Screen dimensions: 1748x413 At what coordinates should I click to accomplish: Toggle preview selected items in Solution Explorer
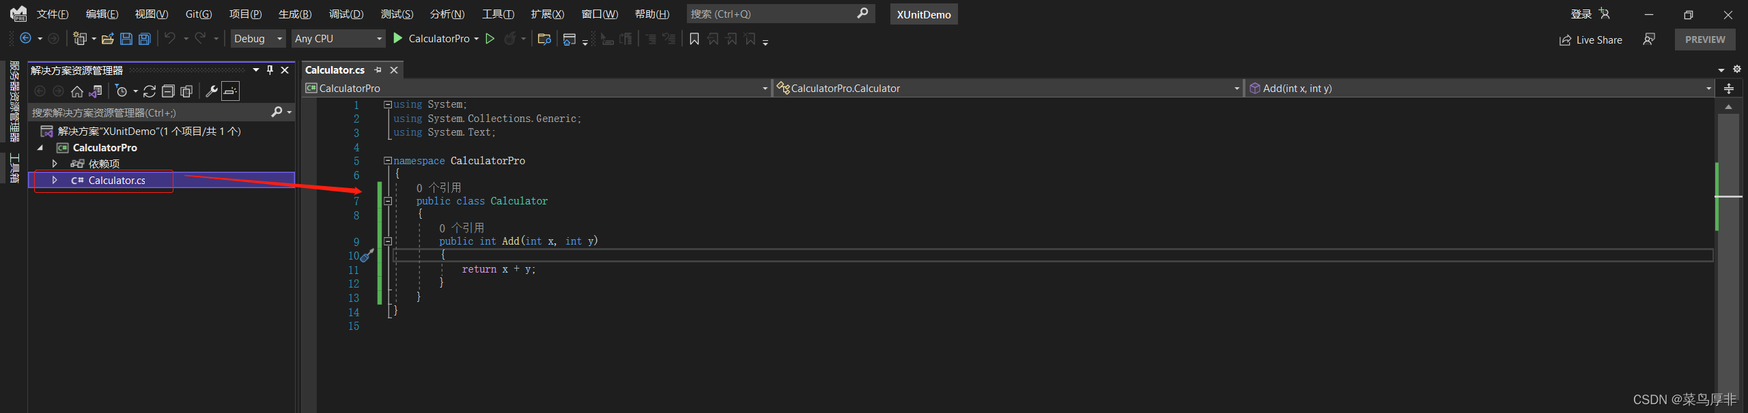click(231, 91)
